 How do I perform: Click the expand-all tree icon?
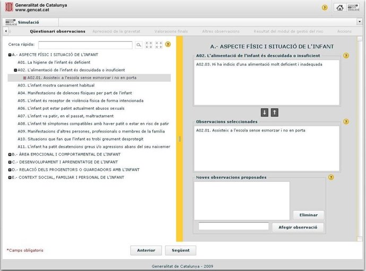pyautogui.click(x=149, y=45)
